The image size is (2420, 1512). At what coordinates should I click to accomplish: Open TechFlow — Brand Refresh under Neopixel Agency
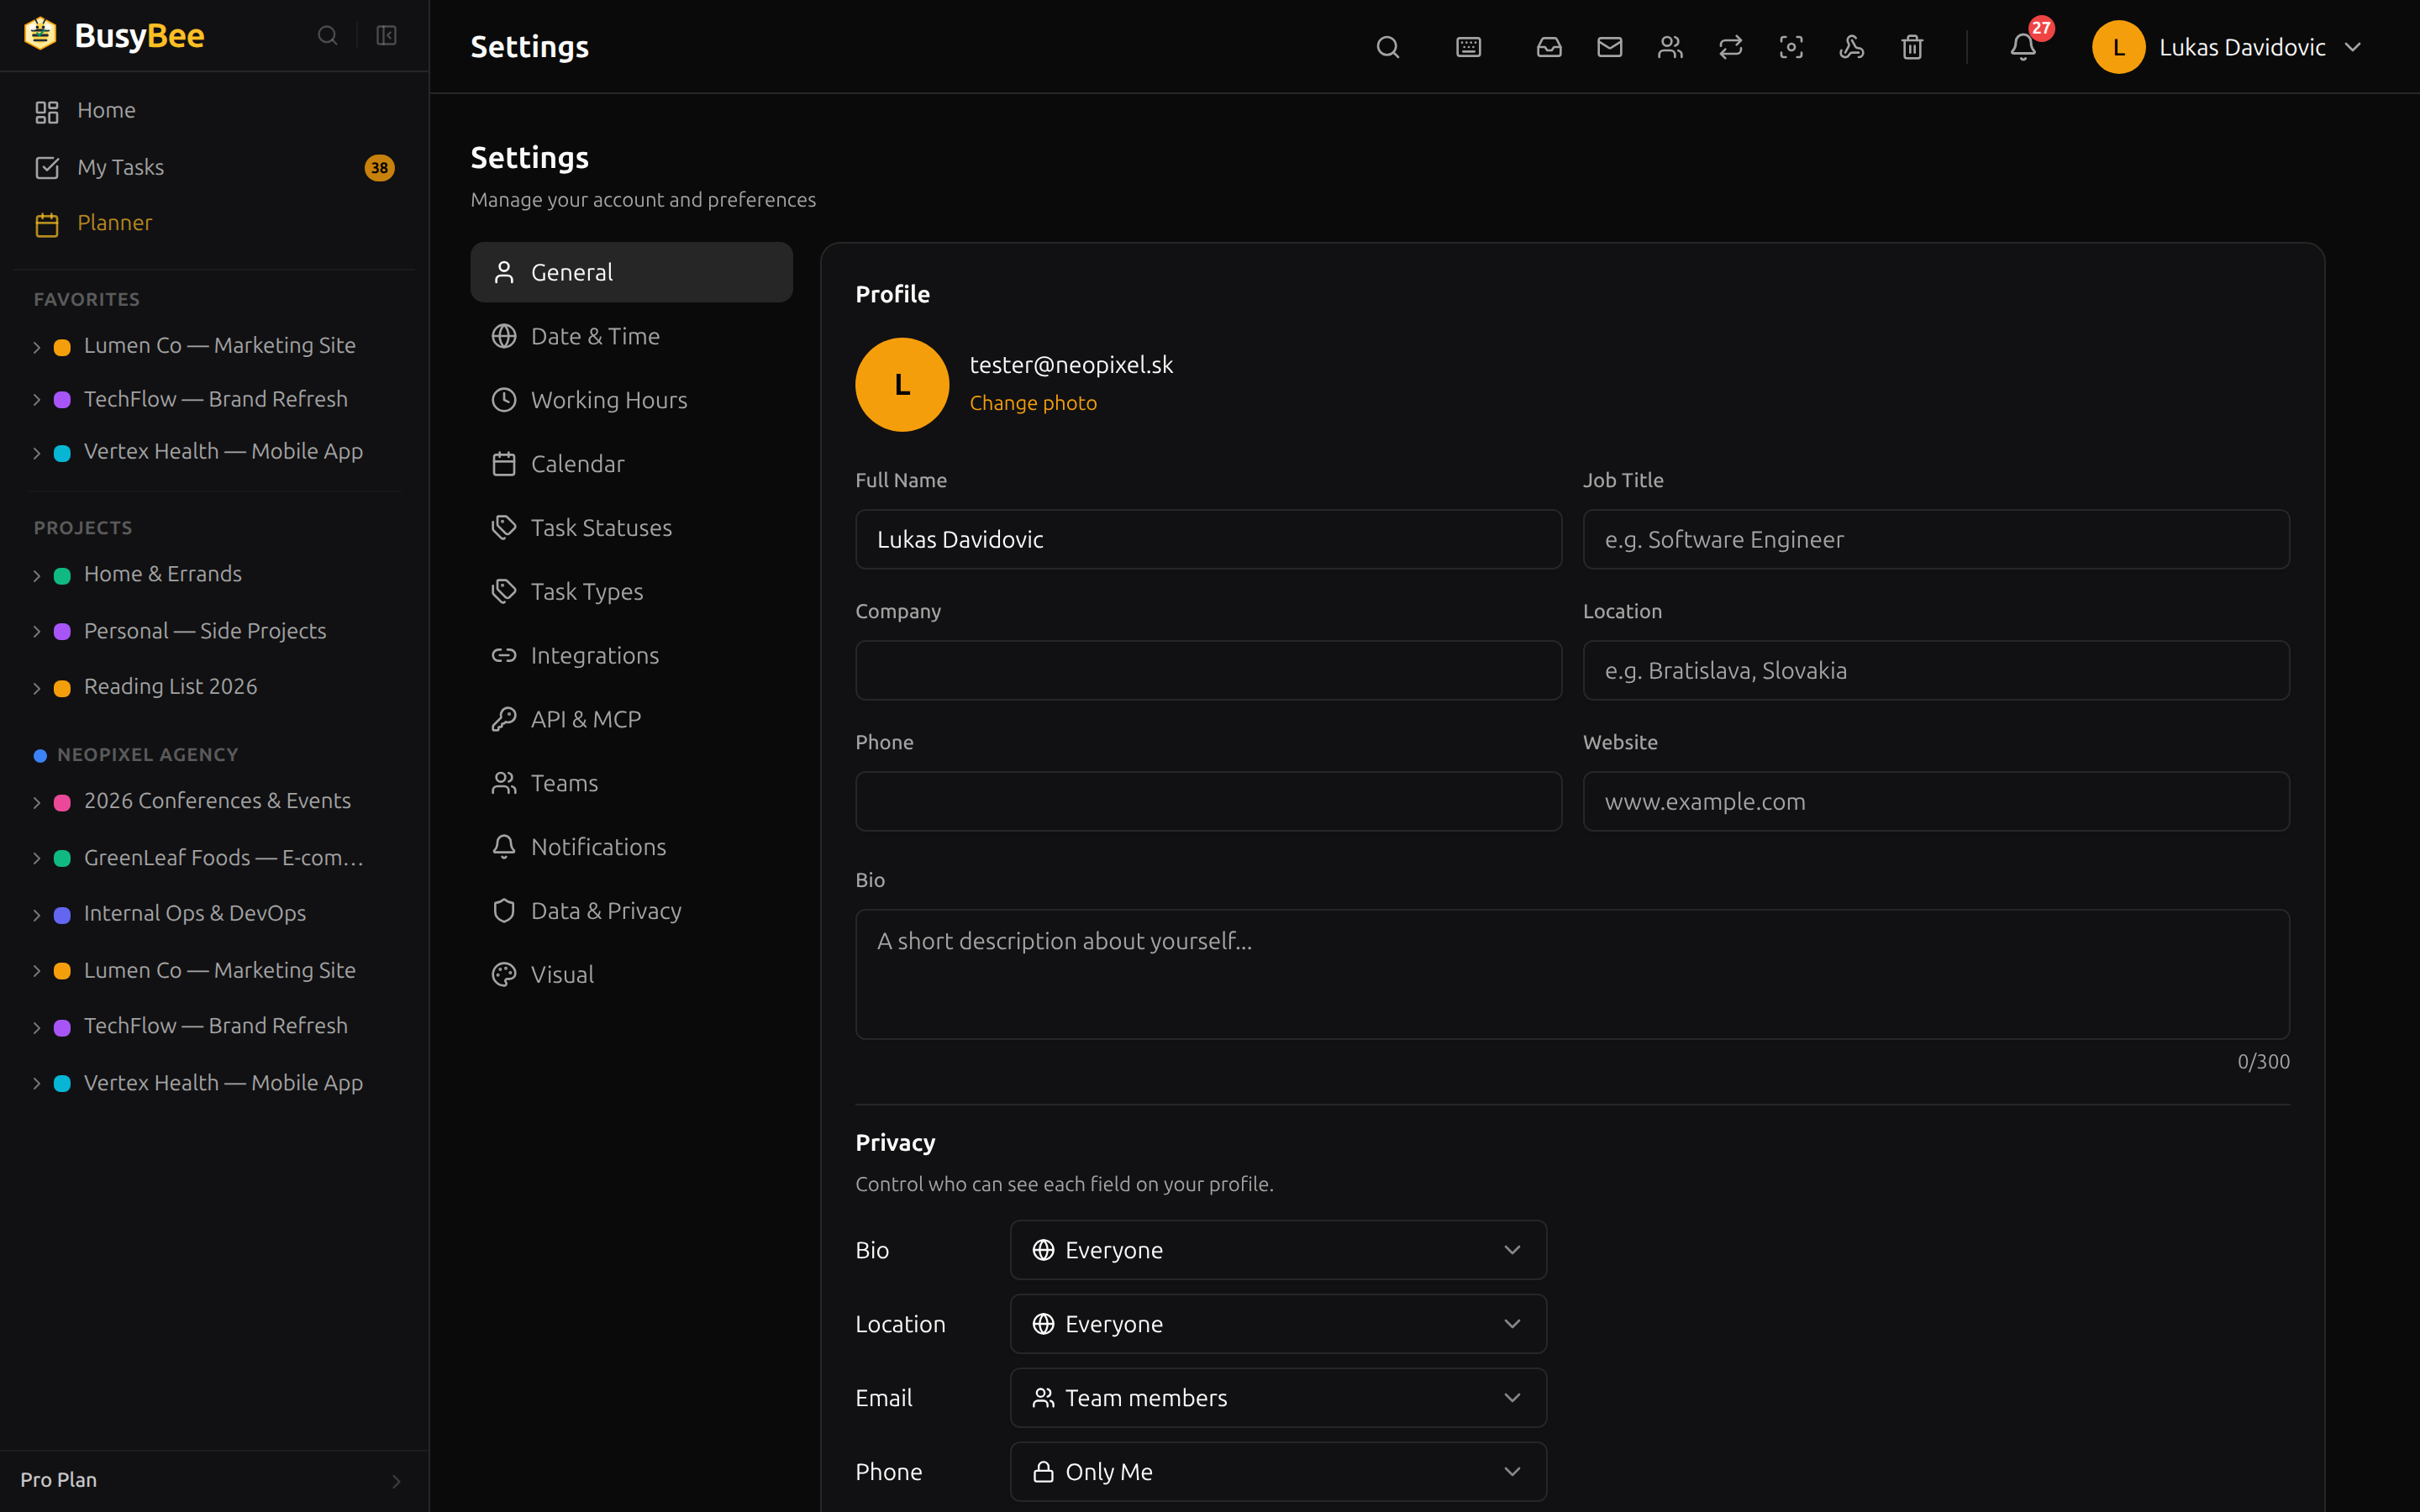[215, 1026]
